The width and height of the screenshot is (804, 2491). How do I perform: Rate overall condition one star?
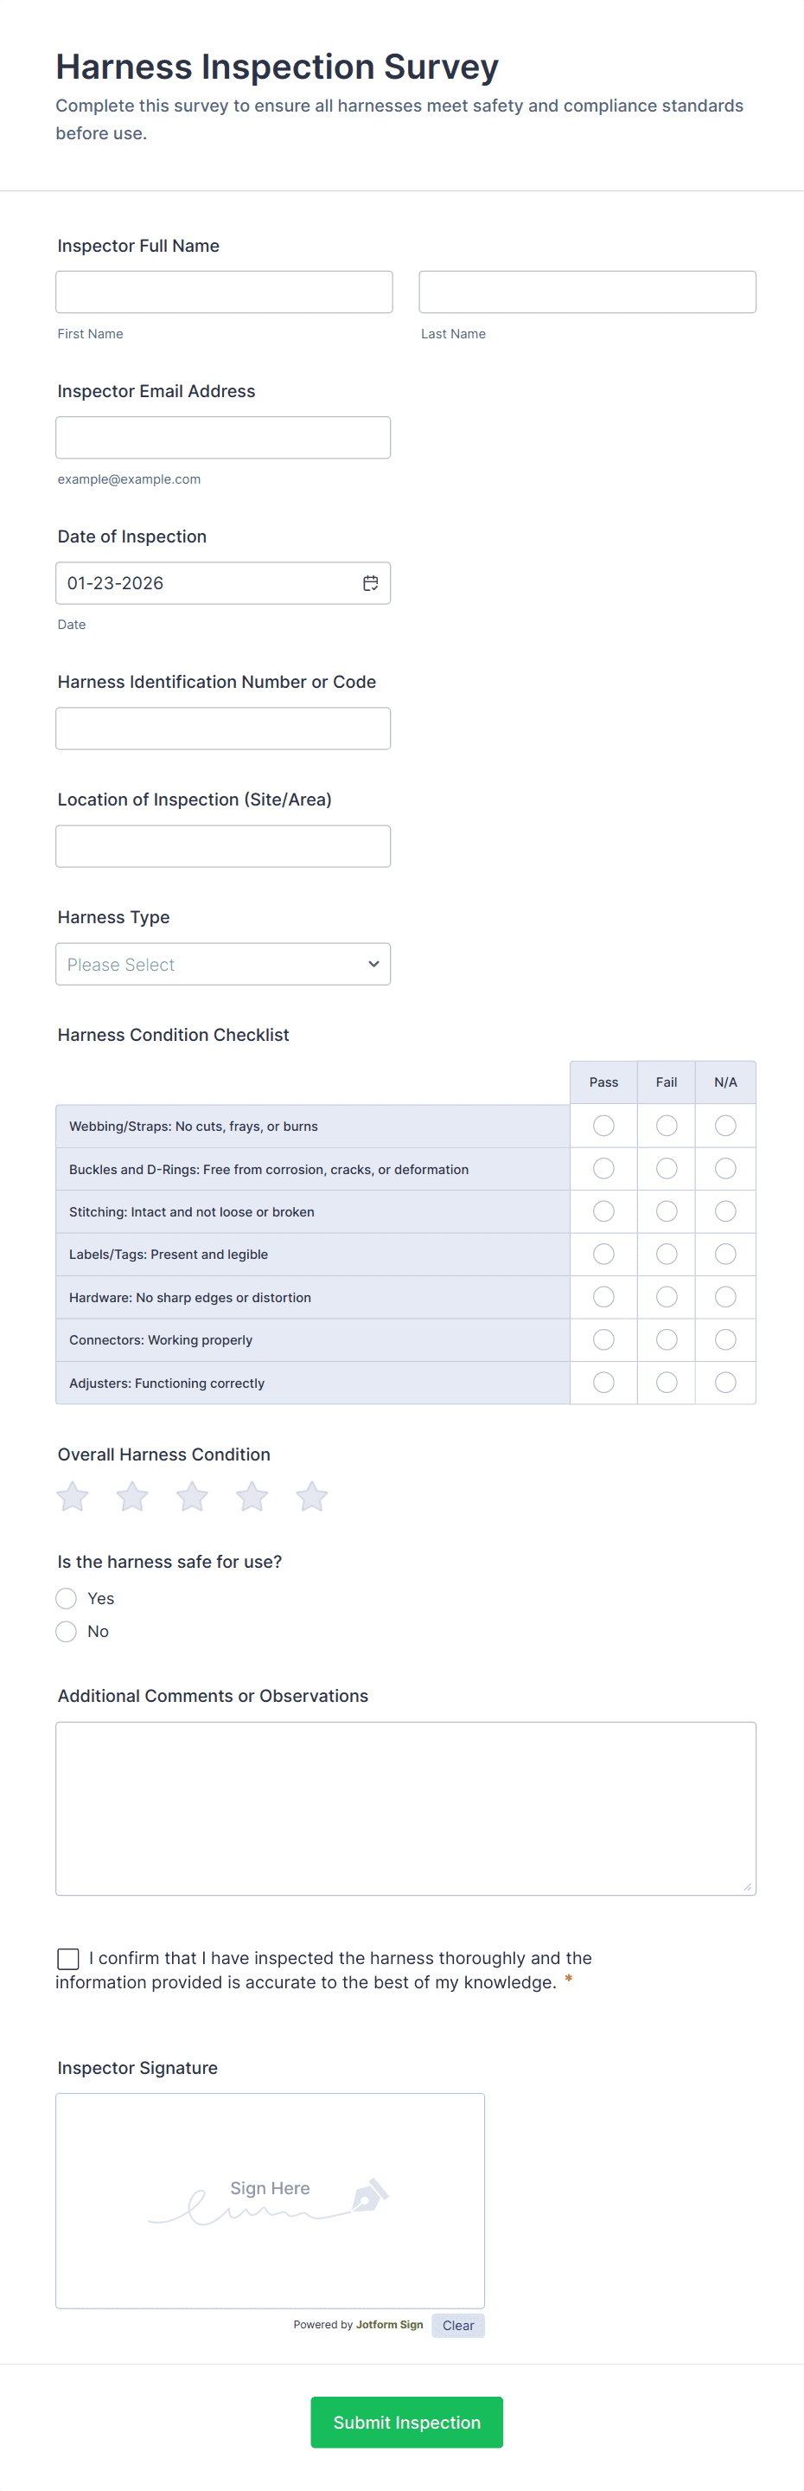pos(73,1497)
